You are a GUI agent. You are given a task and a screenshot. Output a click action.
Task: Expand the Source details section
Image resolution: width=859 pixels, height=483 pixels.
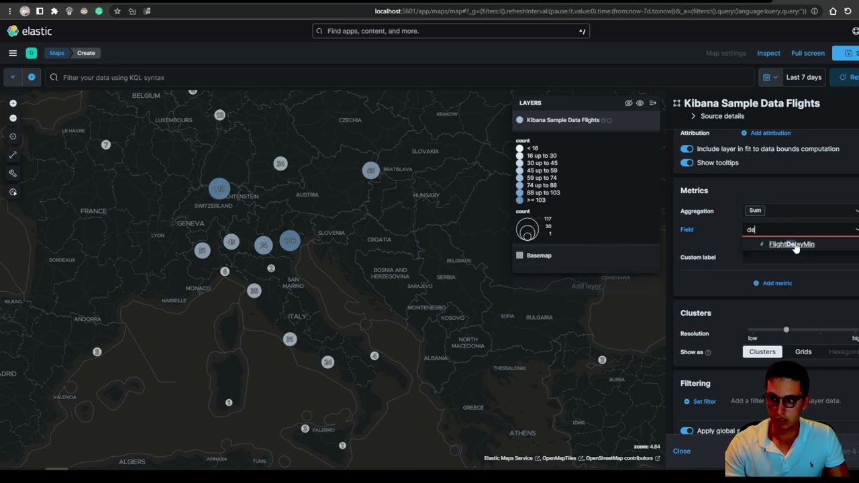coord(717,116)
